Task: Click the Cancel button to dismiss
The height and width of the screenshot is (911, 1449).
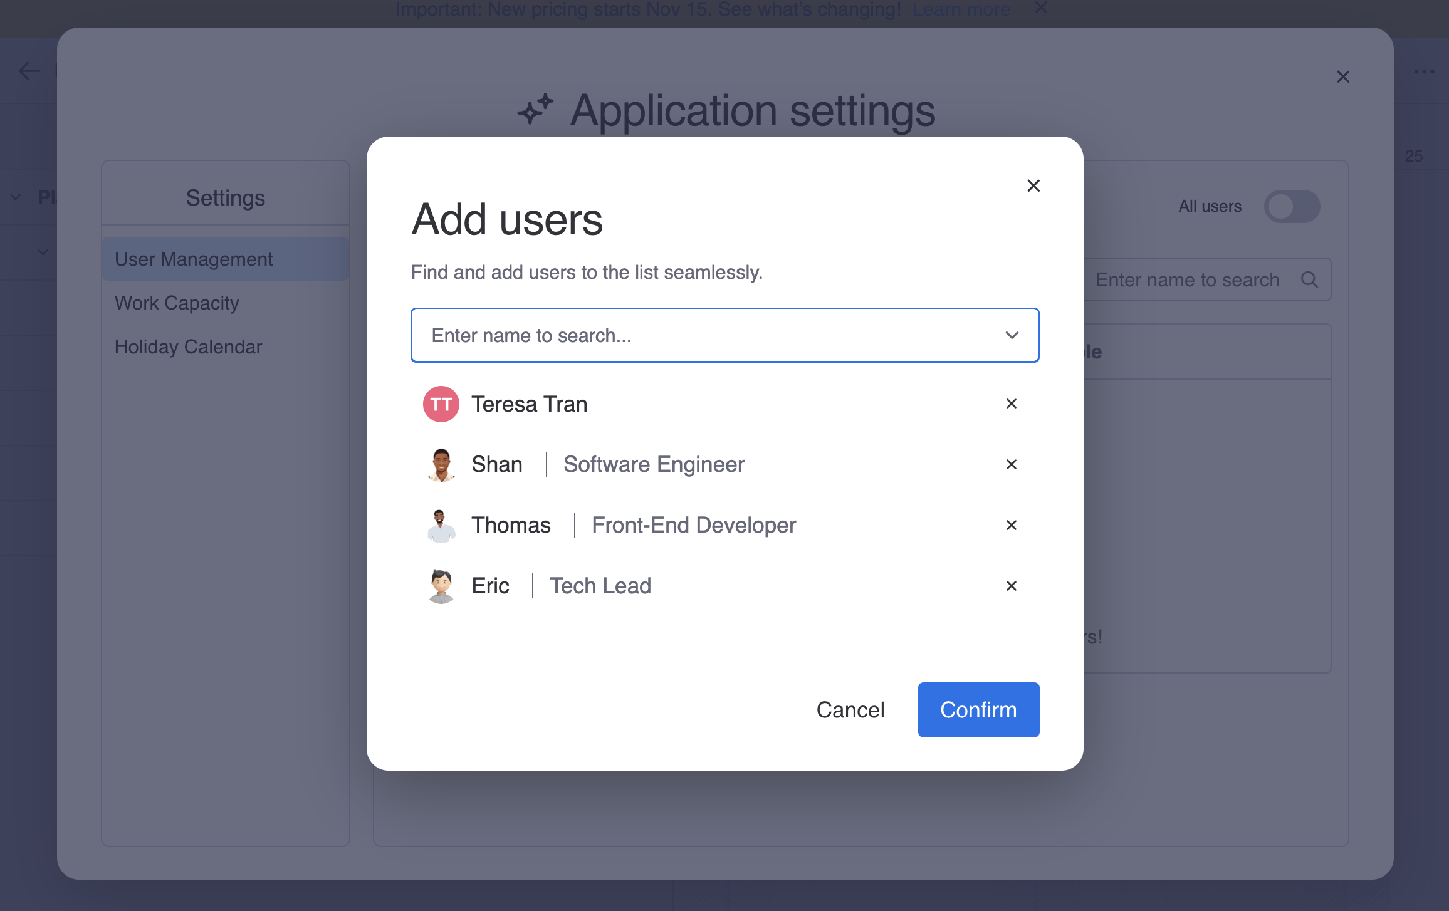Action: pos(849,709)
